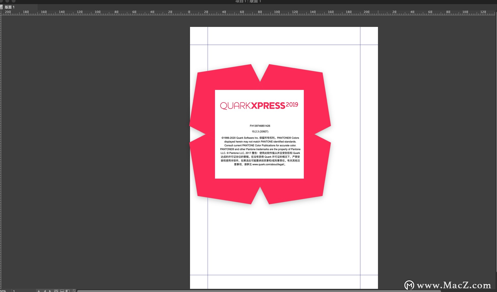Screen dimensions: 497x292
Task: Click the zoom percentage field
Action: [x=5, y=291]
